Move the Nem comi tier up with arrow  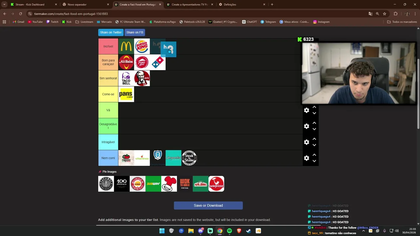(x=314, y=155)
